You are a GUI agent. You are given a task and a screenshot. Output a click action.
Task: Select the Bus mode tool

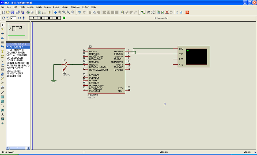(x=2, y=47)
